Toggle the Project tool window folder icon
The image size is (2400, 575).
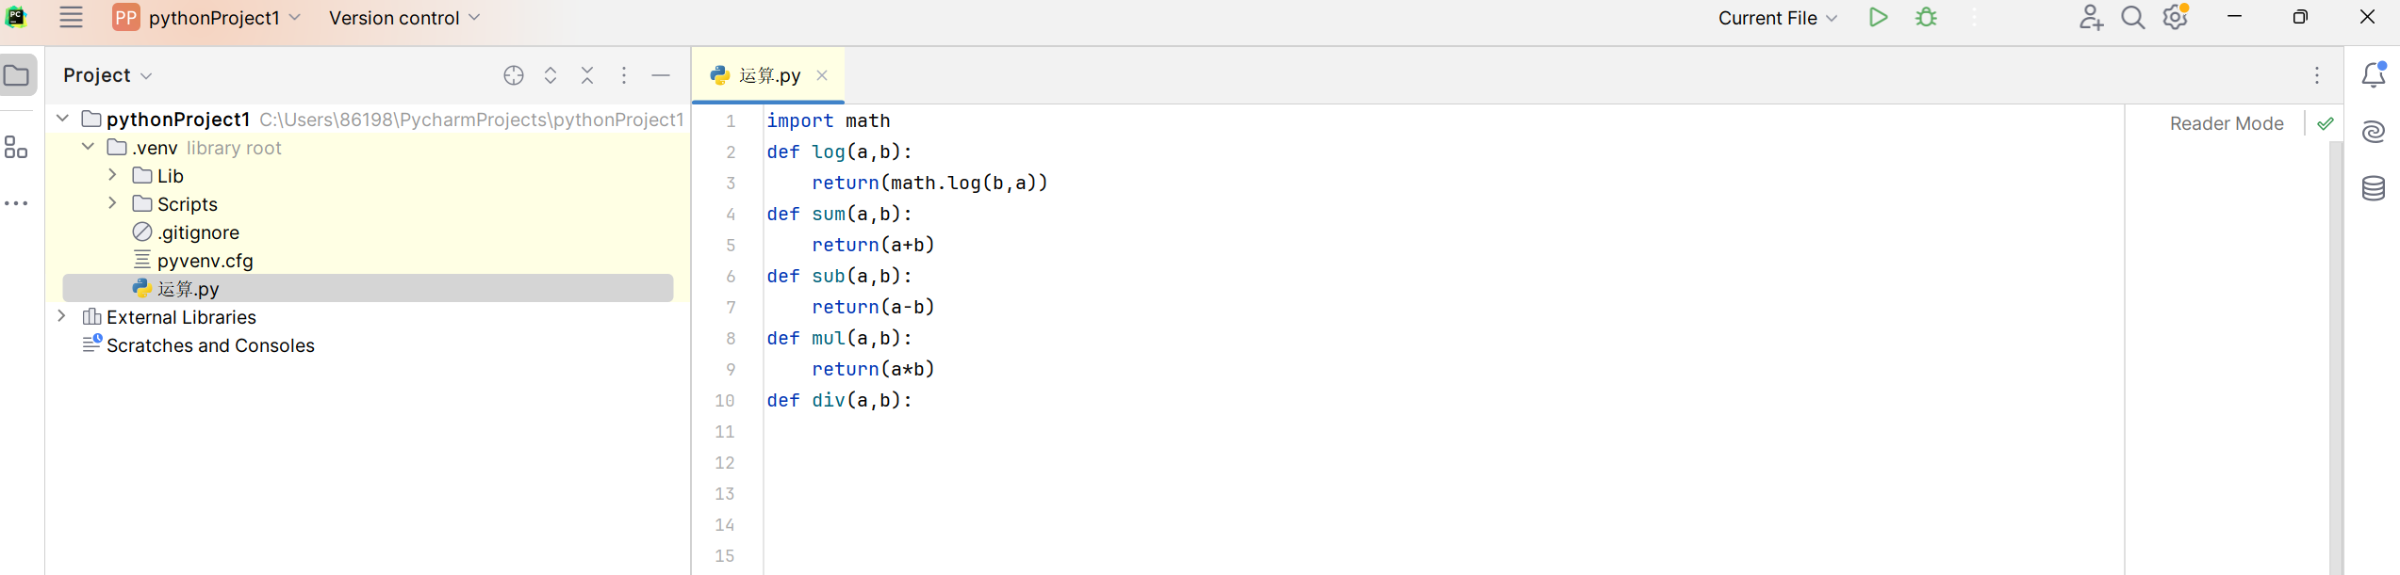point(18,75)
